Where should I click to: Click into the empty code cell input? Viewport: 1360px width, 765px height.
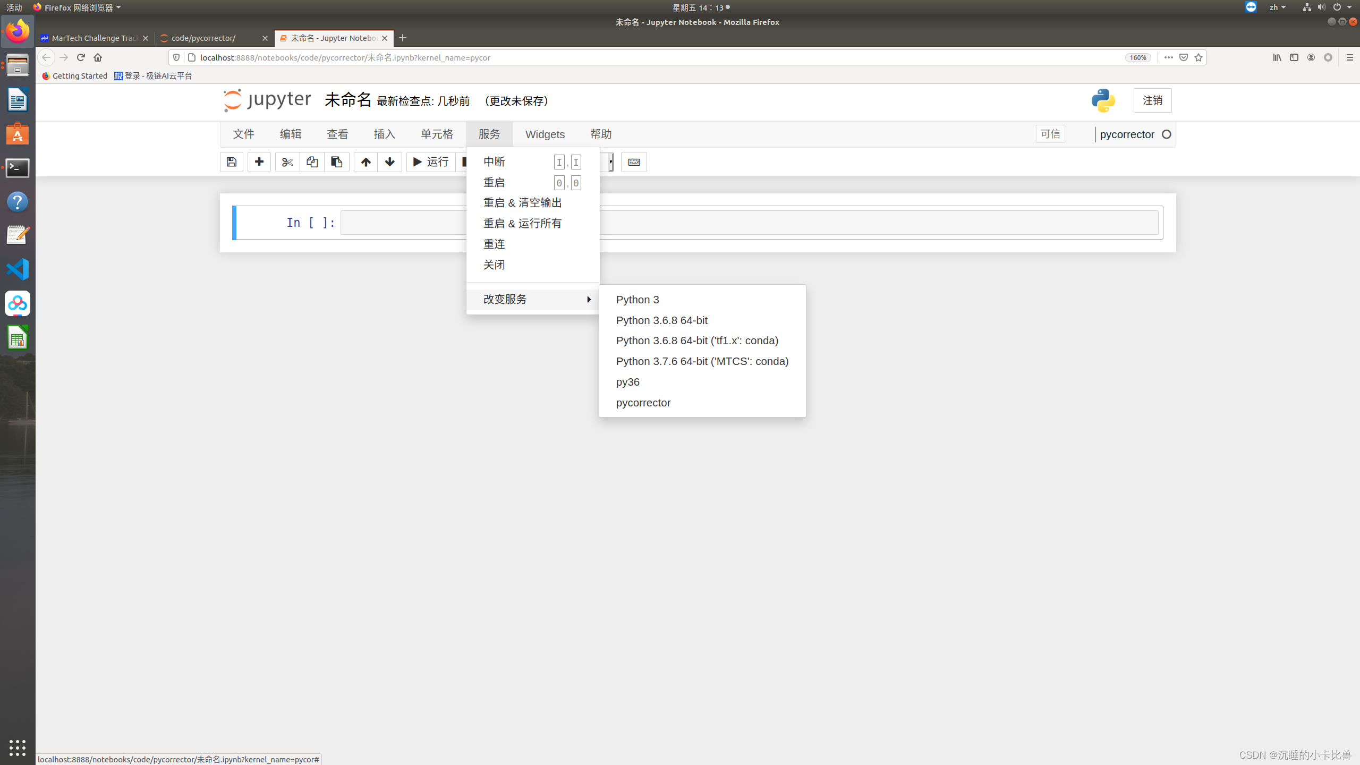(749, 223)
